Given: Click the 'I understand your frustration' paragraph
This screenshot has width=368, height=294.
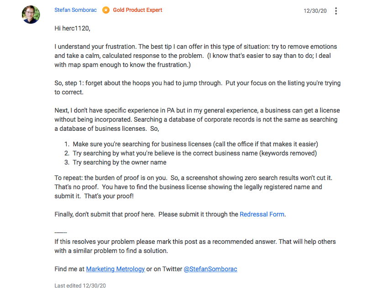Looking at the screenshot, I should coord(196,56).
